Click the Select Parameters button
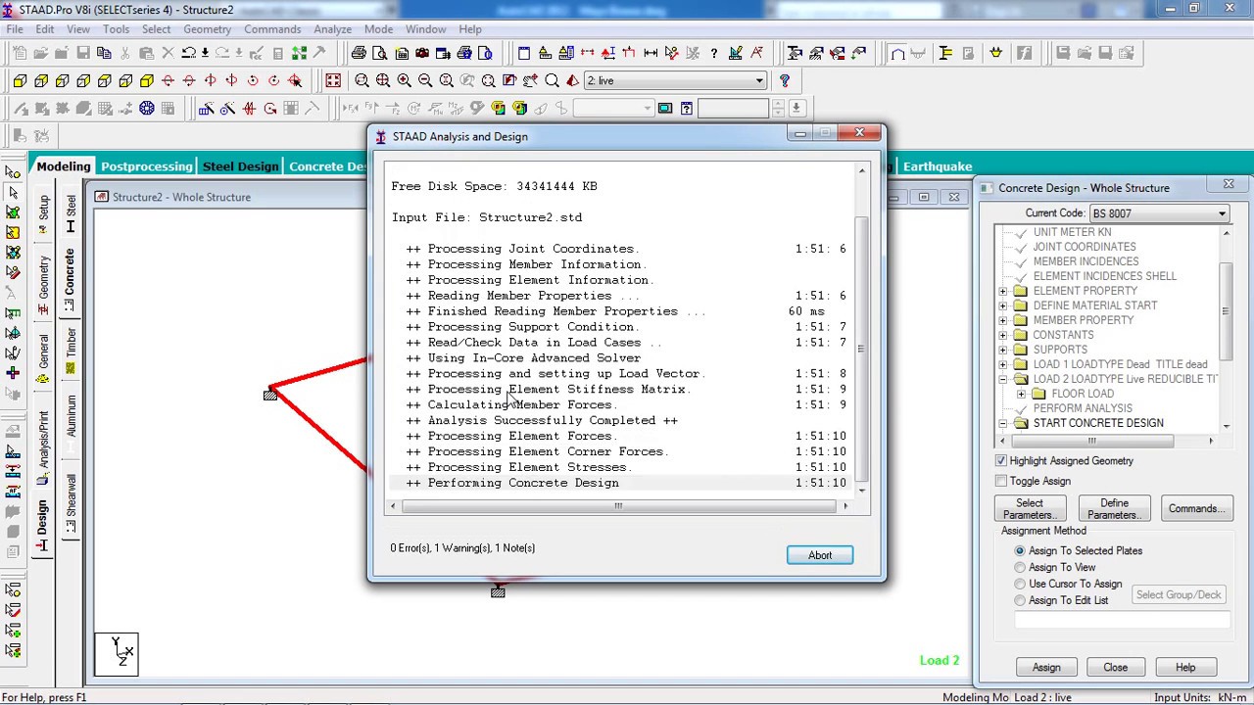1254x705 pixels. click(1029, 509)
